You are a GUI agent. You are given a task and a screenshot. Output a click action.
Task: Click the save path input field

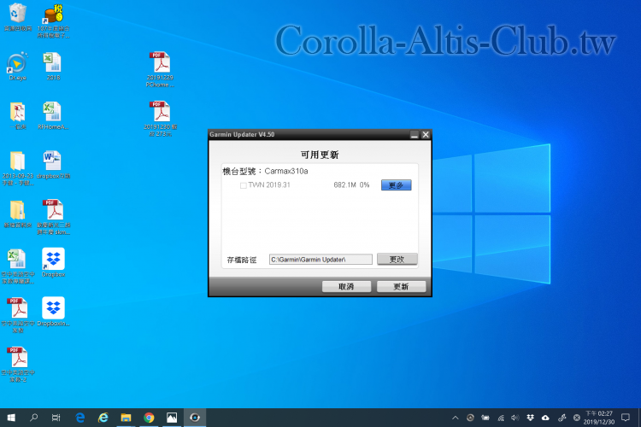point(320,259)
